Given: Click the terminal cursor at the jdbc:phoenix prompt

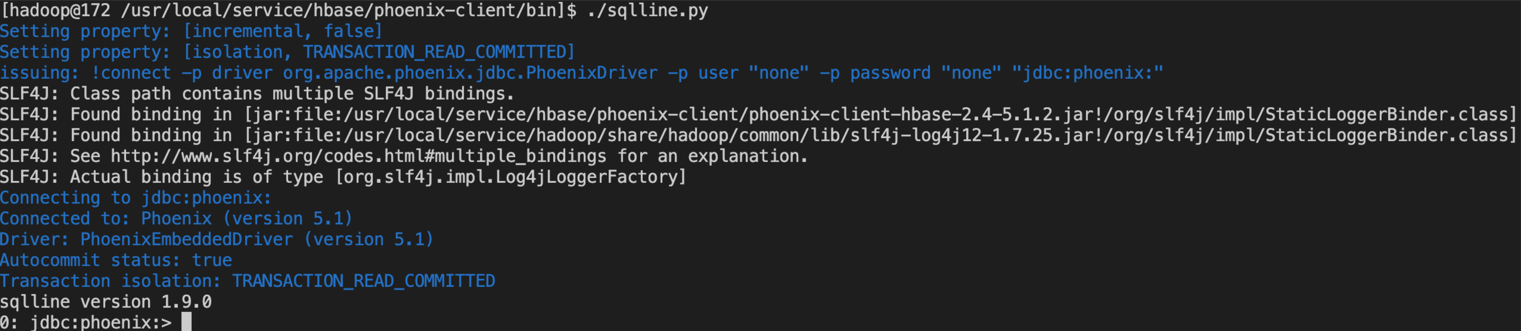Looking at the screenshot, I should click(186, 322).
